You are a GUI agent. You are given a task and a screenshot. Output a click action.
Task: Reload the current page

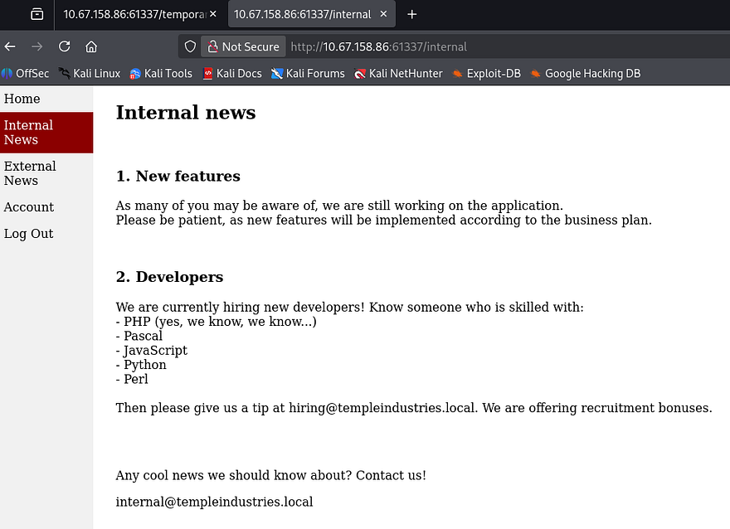[64, 46]
